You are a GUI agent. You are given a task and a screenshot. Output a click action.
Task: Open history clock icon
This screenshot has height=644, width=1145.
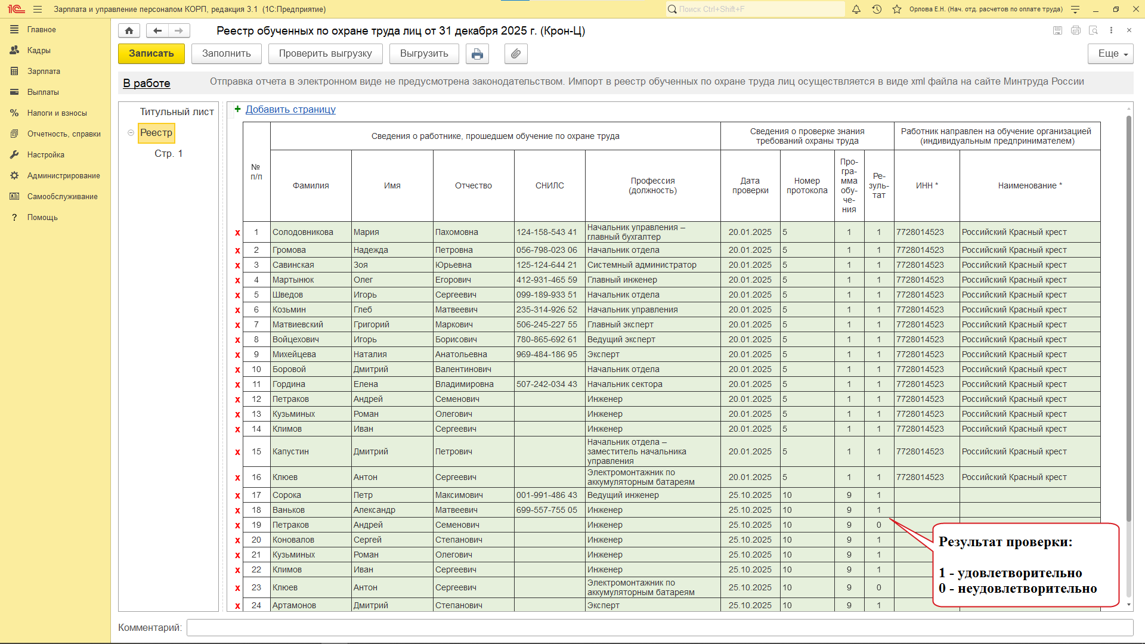(877, 9)
